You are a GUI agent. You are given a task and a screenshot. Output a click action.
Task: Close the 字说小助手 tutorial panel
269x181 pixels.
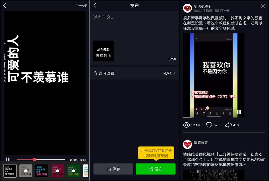(x=263, y=5)
